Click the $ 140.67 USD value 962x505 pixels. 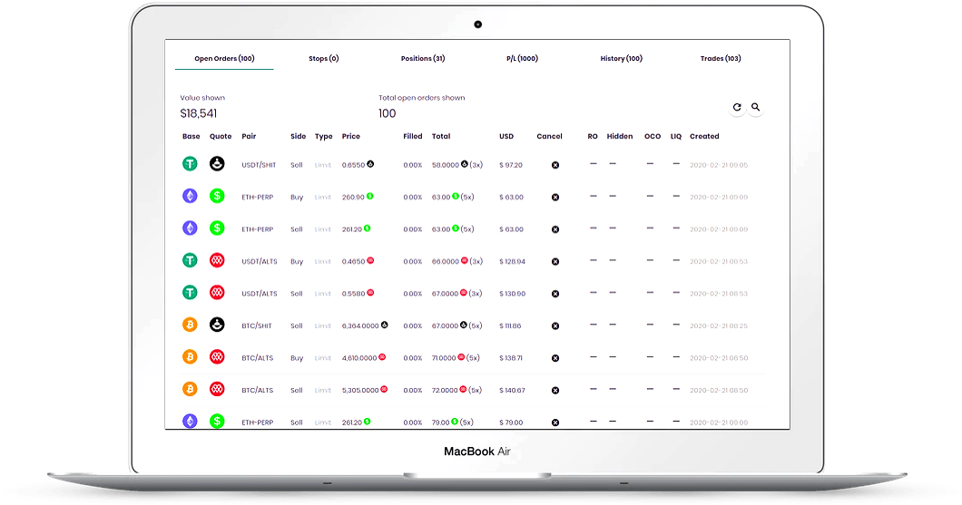512,391
